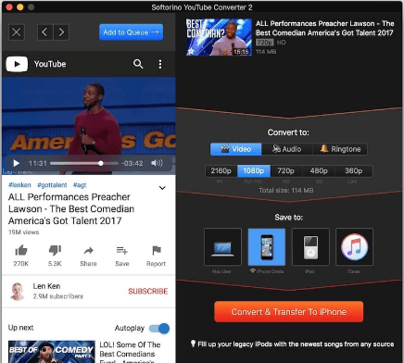Viewport: 404px width, 363px height.
Task: Open the 'LOL! Some Of The Best Comedians' title
Action: pyautogui.click(x=130, y=352)
